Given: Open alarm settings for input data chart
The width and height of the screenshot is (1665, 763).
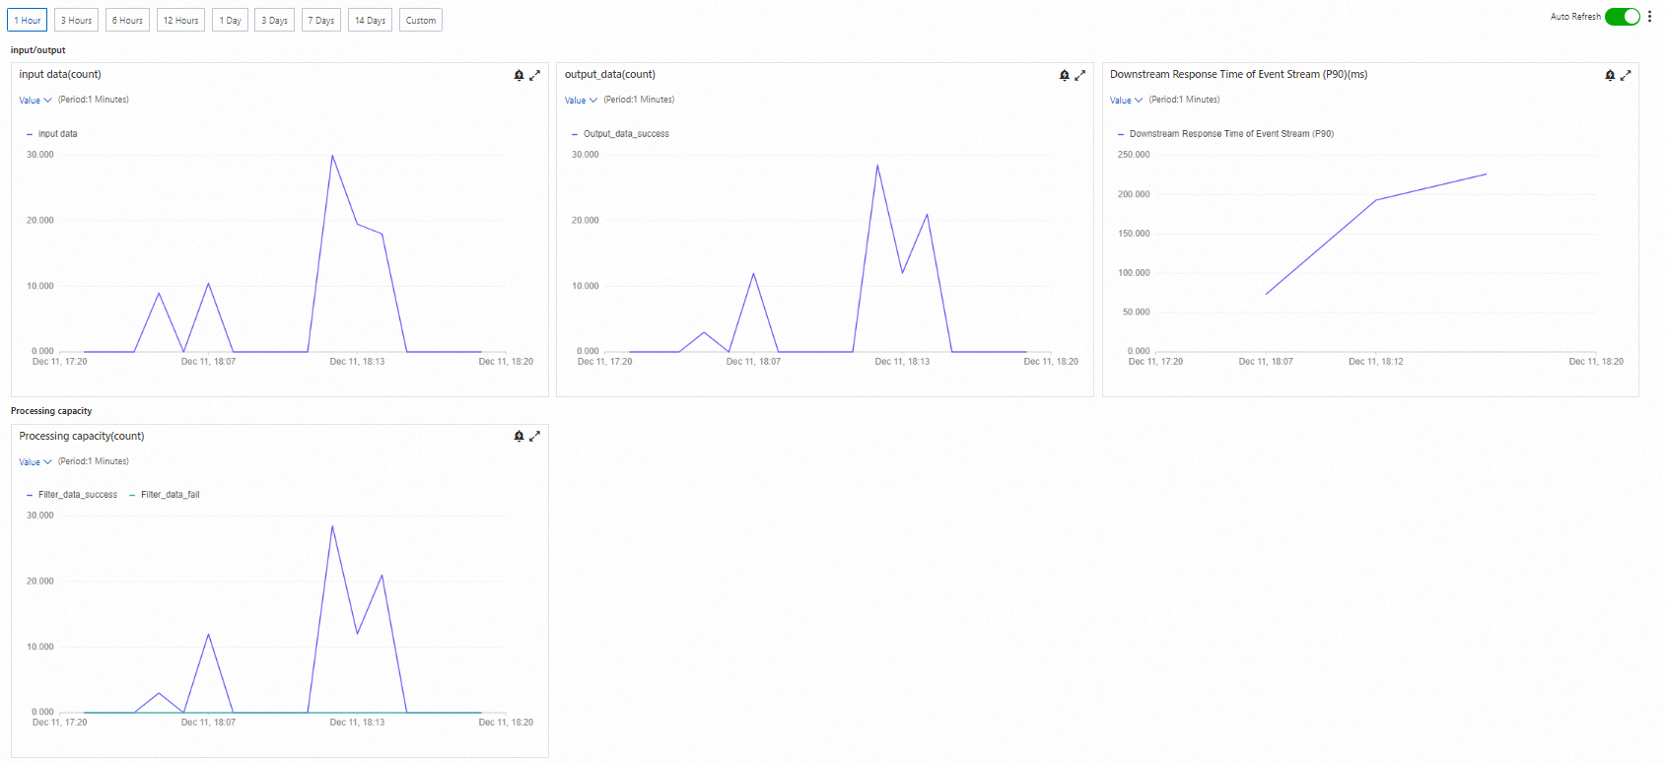Looking at the screenshot, I should click(520, 75).
